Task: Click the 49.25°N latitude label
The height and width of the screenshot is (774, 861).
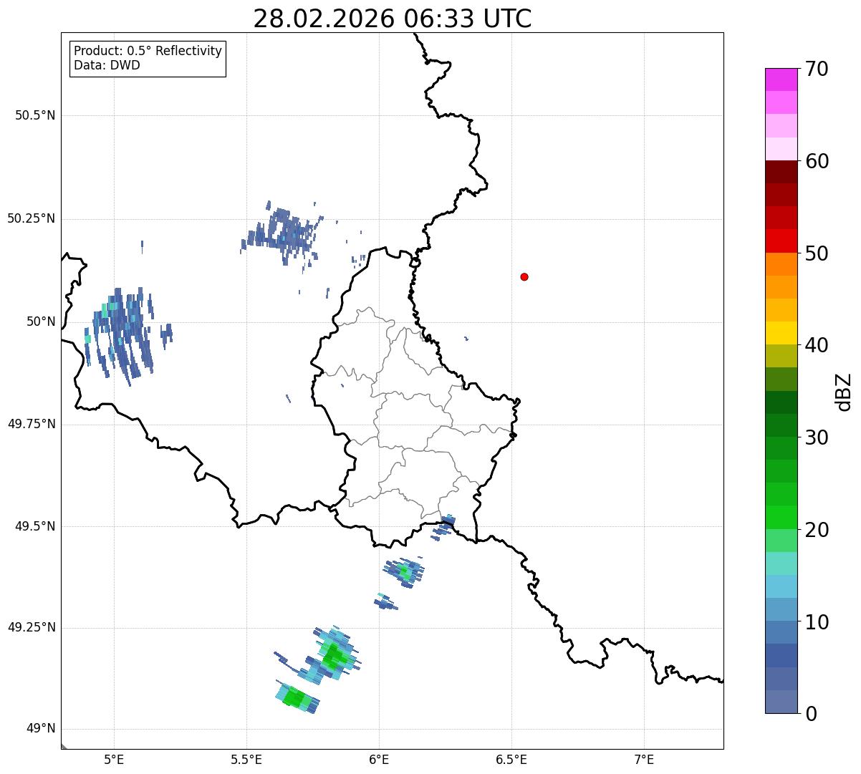Action: [32, 628]
